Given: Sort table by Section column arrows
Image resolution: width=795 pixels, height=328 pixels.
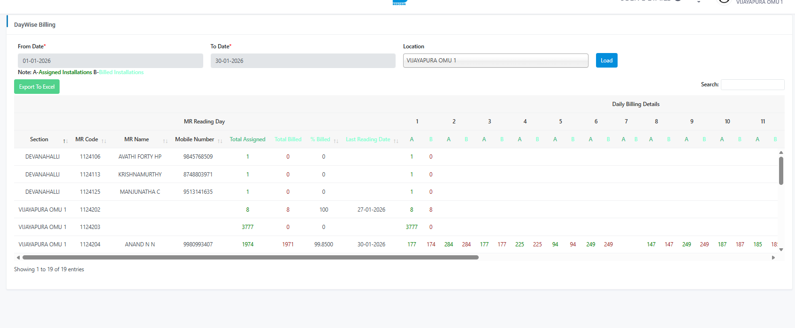Looking at the screenshot, I should (65, 141).
